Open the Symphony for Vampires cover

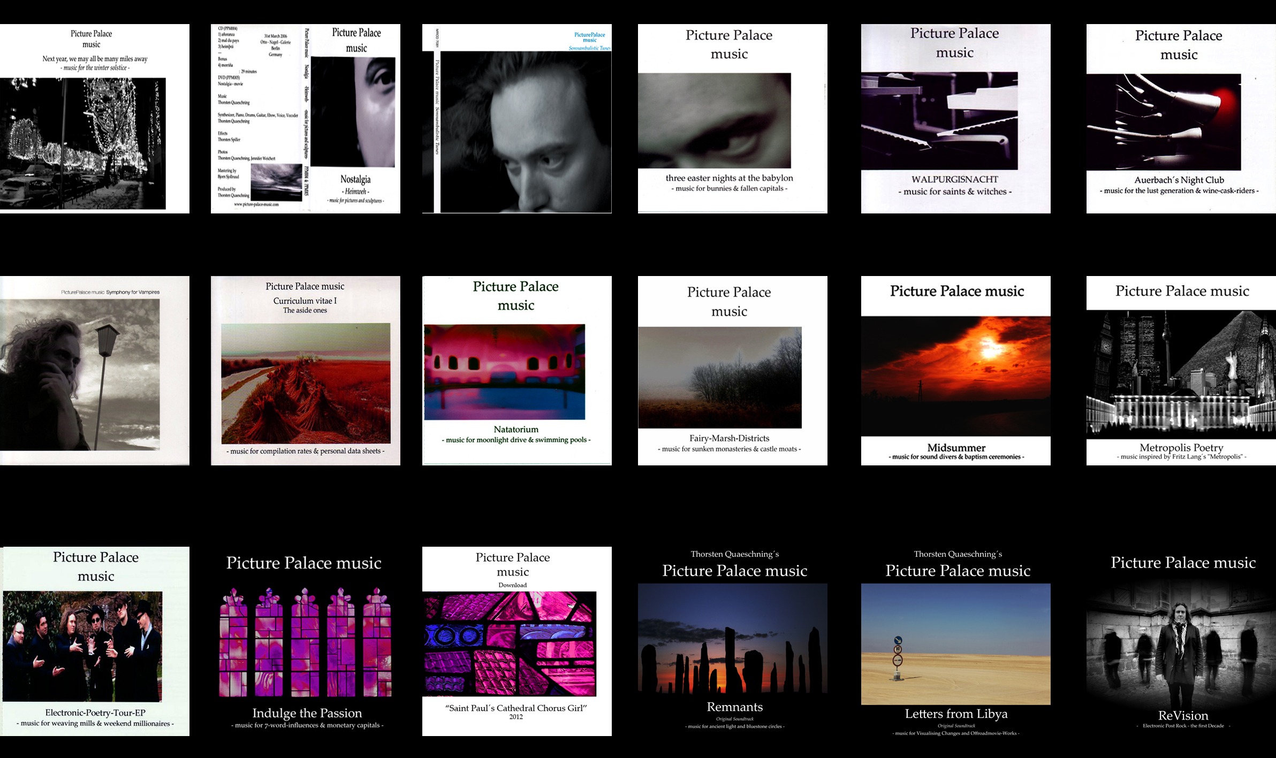click(x=94, y=370)
